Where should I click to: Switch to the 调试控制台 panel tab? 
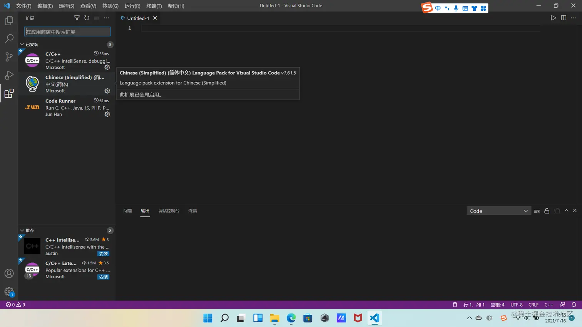pos(169,211)
